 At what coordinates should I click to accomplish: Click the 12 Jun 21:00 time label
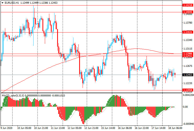tap(91, 128)
